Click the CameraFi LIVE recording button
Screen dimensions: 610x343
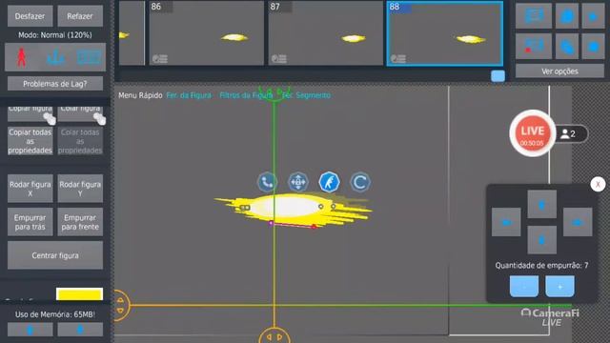click(x=533, y=133)
